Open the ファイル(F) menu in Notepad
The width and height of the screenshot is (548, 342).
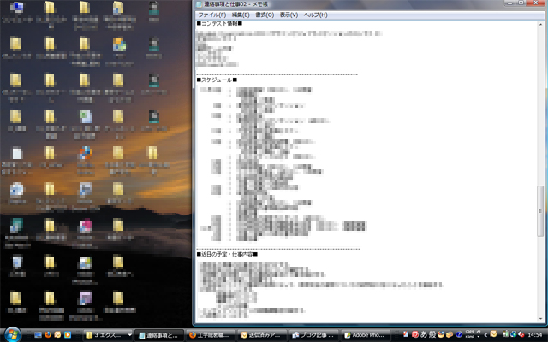coord(211,15)
